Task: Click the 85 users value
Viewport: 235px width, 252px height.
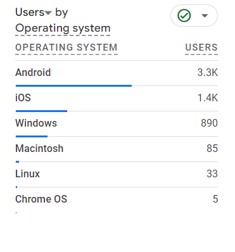Action: [x=212, y=148]
